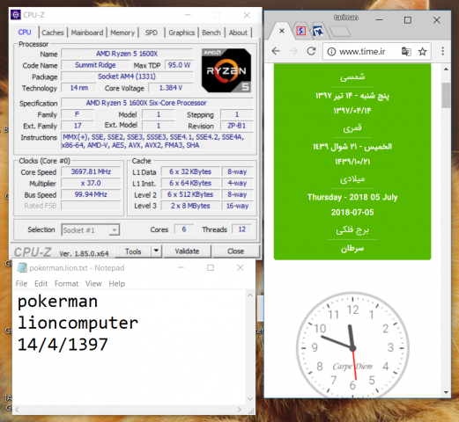
Task: Click the browser scroll down arrow
Action: pos(446,392)
